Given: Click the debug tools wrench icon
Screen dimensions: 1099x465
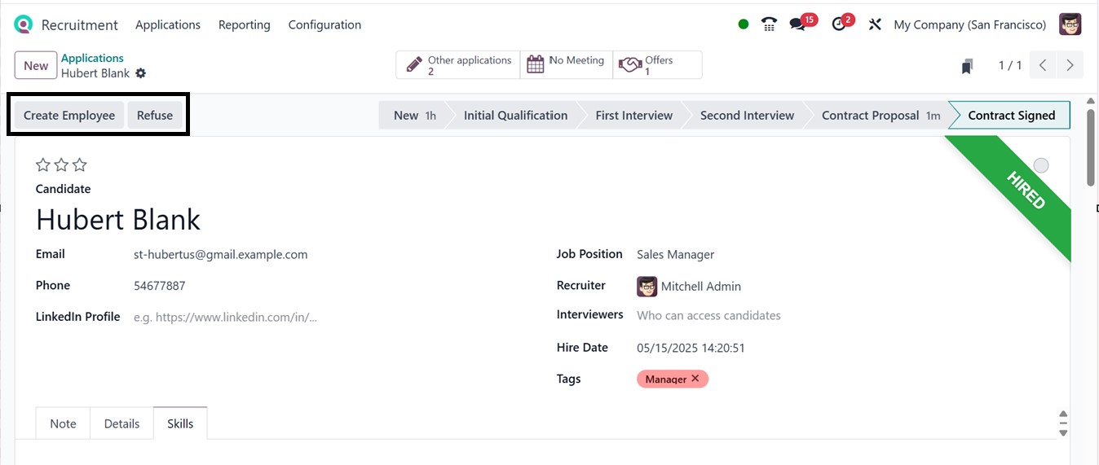Looking at the screenshot, I should pyautogui.click(x=875, y=24).
